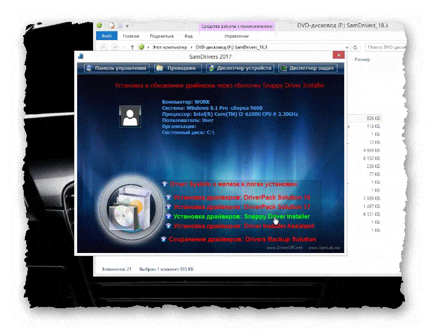Select file row sized 113 КБ
428x330 pixels.
tap(364, 126)
